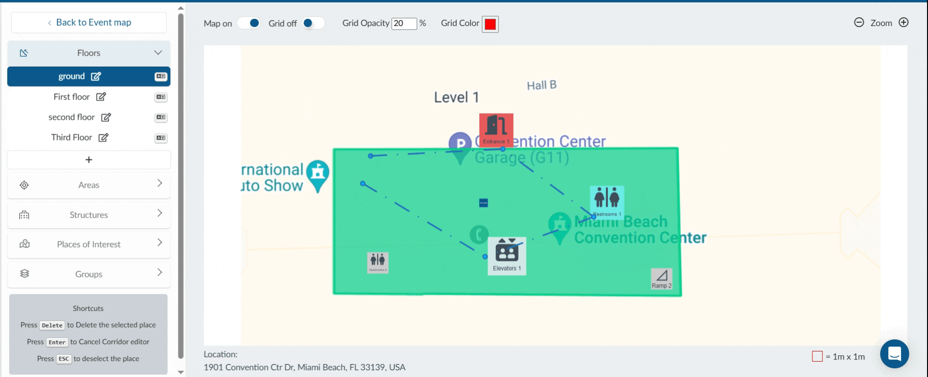The image size is (928, 377).
Task: Open label settings for second floor
Action: (x=160, y=117)
